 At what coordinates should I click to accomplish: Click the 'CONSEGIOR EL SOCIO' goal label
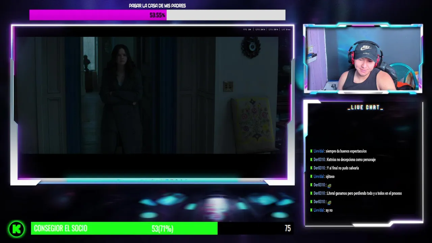[61, 228]
